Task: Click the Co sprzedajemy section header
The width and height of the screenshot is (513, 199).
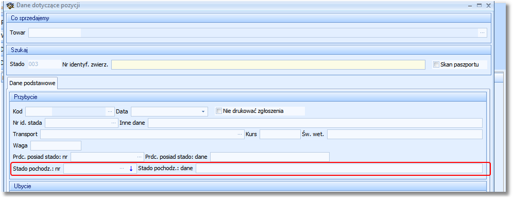Action: [249, 19]
